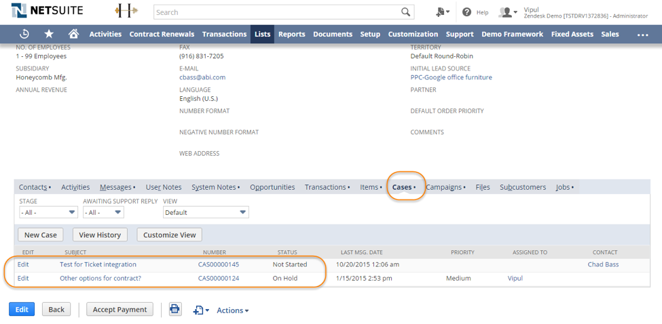
Task: Open the Lists menu
Action: 262,34
